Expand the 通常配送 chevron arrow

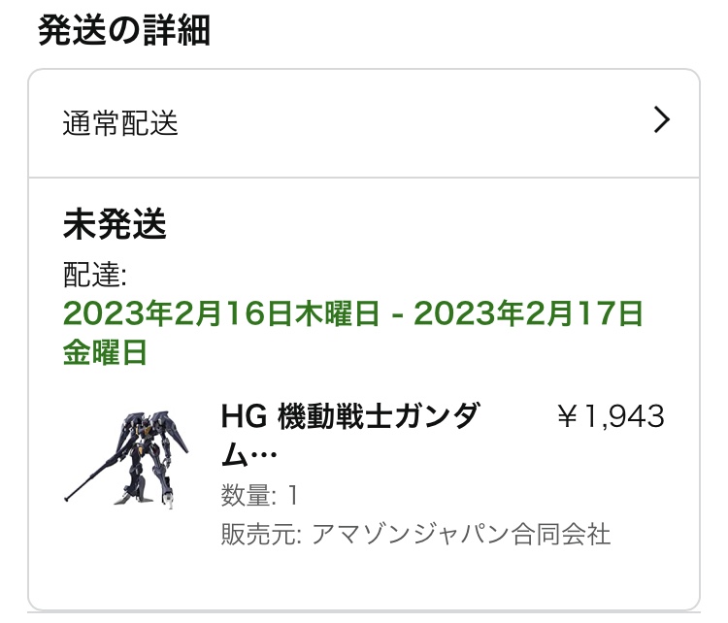pyautogui.click(x=662, y=119)
